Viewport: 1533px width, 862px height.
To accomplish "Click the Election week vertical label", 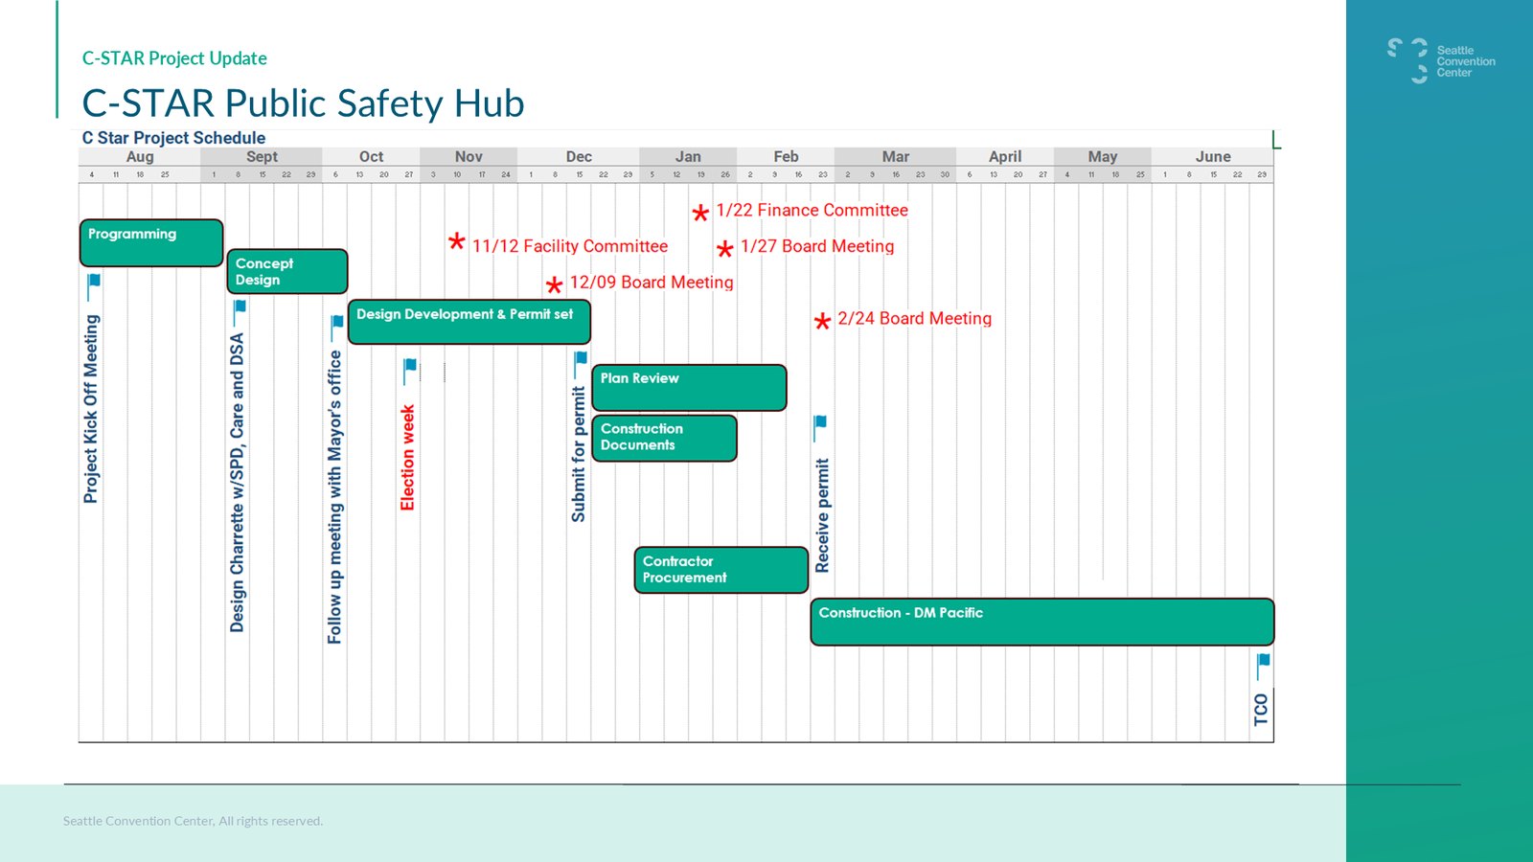I will 408,457.
